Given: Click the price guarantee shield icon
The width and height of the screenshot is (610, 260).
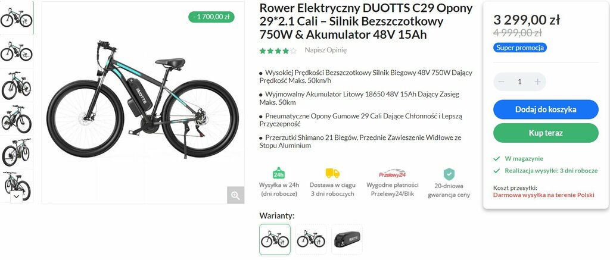Looking at the screenshot, I should pos(449,173).
